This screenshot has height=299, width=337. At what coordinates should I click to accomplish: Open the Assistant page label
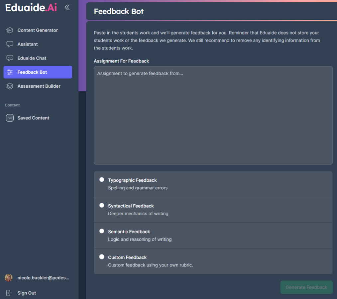point(28,44)
